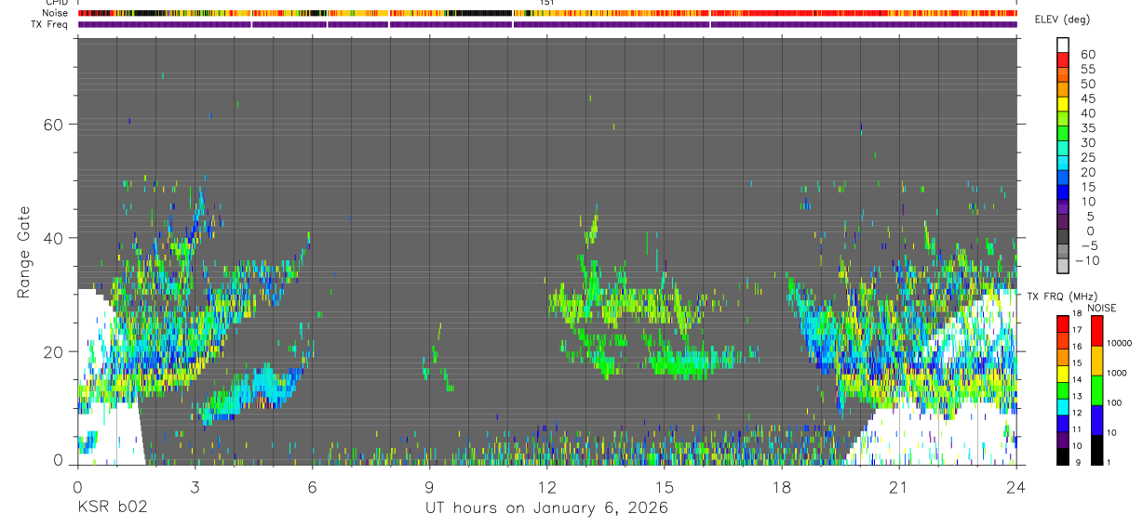Click the '25' label on ELEV colorbar
Image resolution: width=1143 pixels, height=527 pixels.
1086,158
